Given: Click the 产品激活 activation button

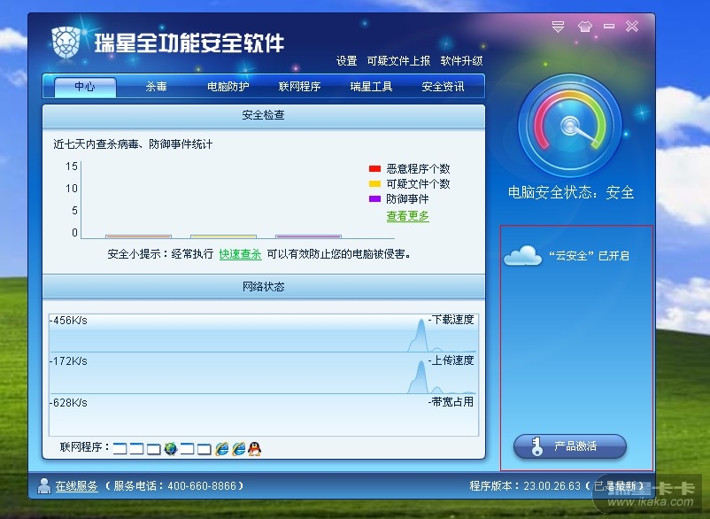Looking at the screenshot, I should coord(570,446).
